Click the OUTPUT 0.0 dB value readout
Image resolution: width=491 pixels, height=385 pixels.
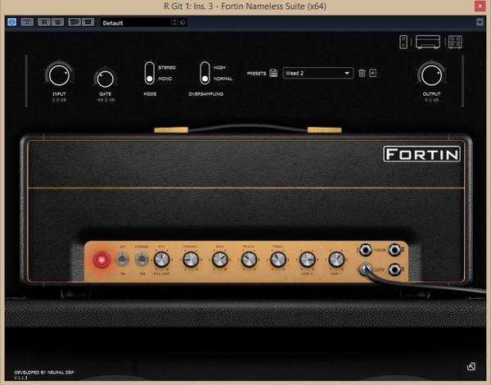coord(432,100)
